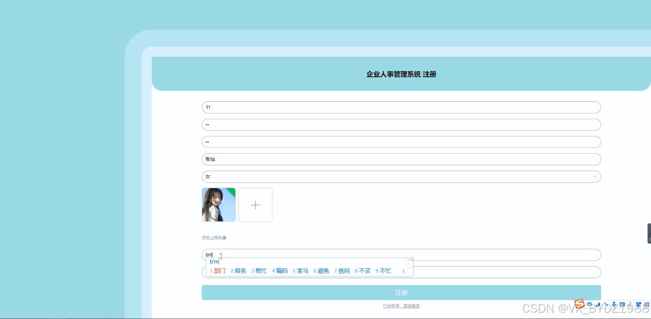Click the microphone voice input icon

614,304
